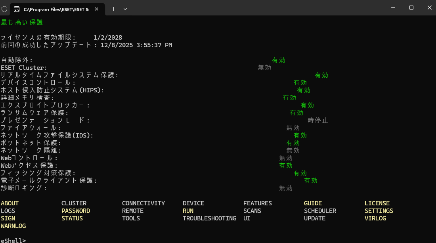
Task: Click the license expiry date 1/2/2028
Action: click(107, 38)
